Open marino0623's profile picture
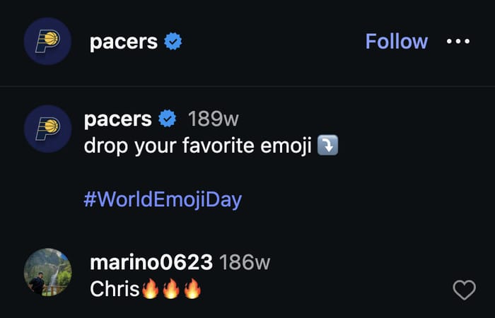This screenshot has height=318, width=495. click(x=47, y=271)
